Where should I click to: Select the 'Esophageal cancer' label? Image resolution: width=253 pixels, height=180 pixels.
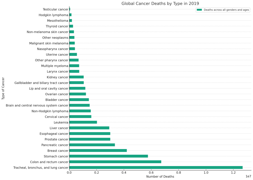tap(54, 134)
